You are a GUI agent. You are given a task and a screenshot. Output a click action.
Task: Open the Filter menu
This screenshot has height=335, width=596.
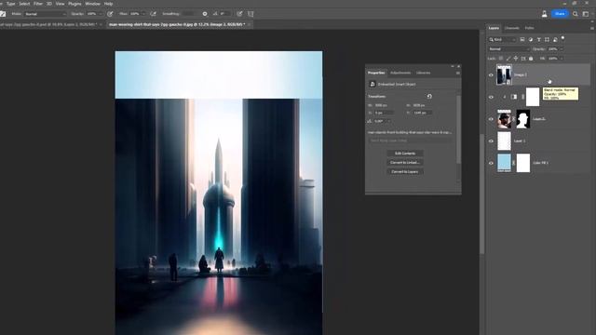pos(38,4)
